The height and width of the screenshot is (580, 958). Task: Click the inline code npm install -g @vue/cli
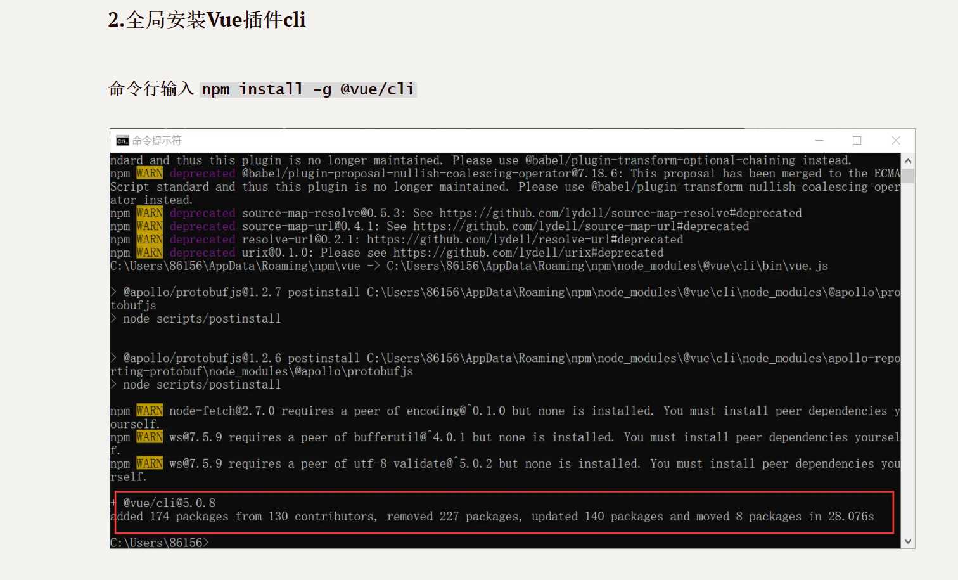click(308, 89)
